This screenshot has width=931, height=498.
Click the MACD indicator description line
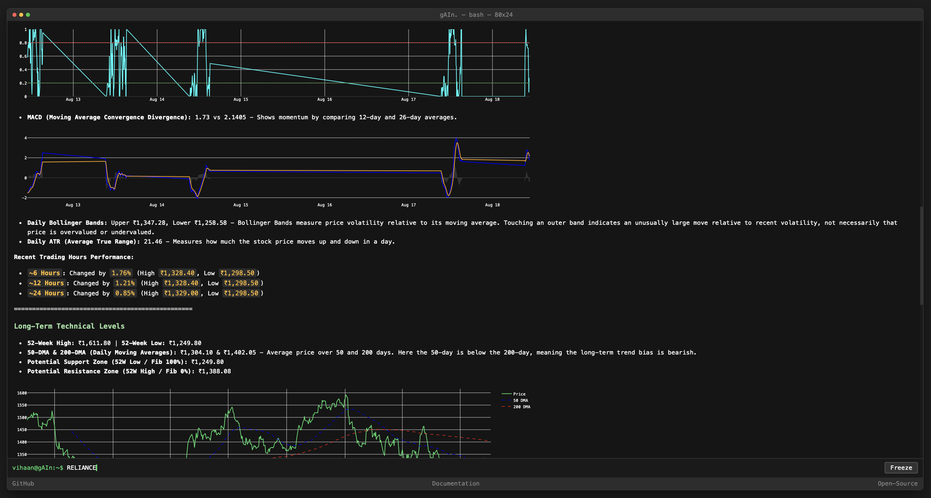click(x=242, y=117)
